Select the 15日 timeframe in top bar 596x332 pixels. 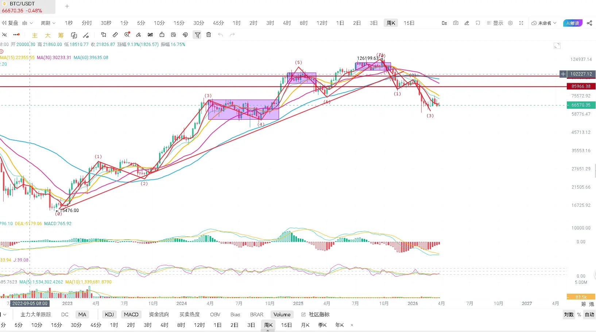pyautogui.click(x=409, y=23)
